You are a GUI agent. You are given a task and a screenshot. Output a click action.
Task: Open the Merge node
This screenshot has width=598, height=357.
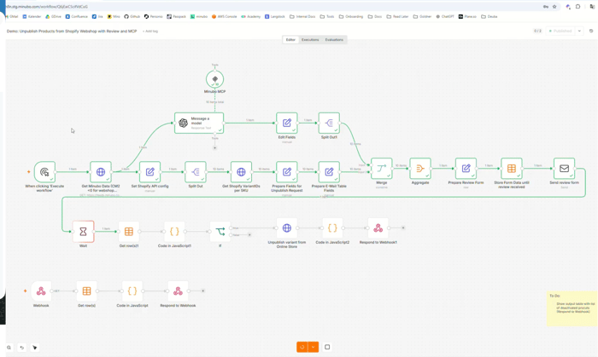[381, 169]
